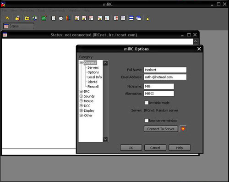The image size is (229, 182).
Task: Select Servers in the category tree
Action: pyautogui.click(x=93, y=67)
